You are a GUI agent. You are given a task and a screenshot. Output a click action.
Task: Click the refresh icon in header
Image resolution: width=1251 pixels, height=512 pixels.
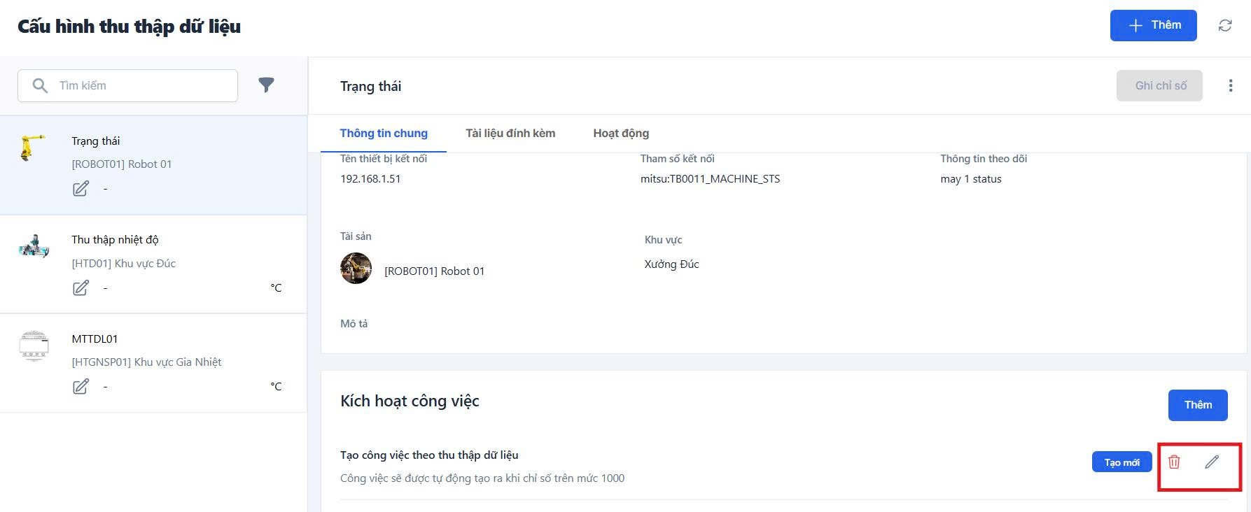pyautogui.click(x=1225, y=26)
